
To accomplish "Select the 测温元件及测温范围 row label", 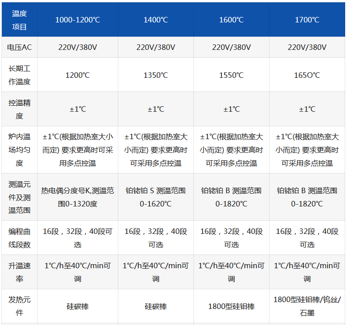I will pos(19,197).
